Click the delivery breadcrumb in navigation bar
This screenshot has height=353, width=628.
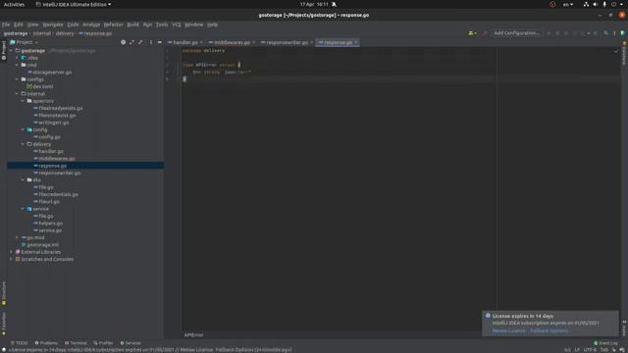click(65, 33)
